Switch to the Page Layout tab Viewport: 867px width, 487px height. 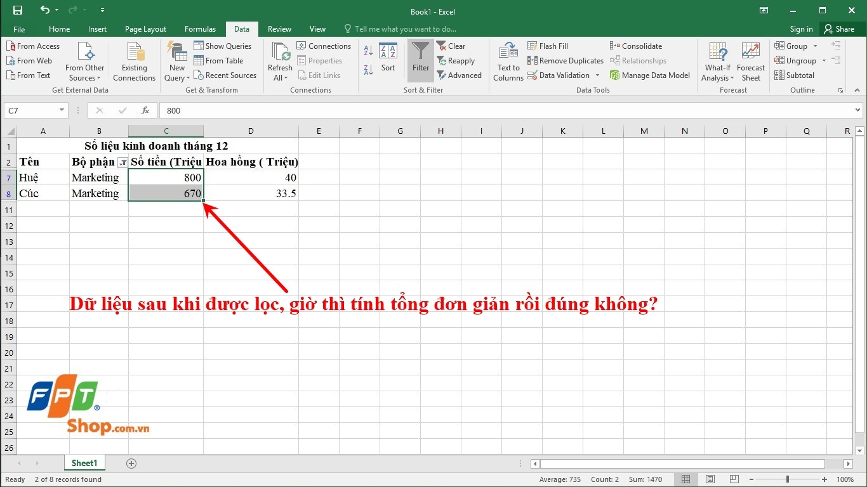click(145, 29)
